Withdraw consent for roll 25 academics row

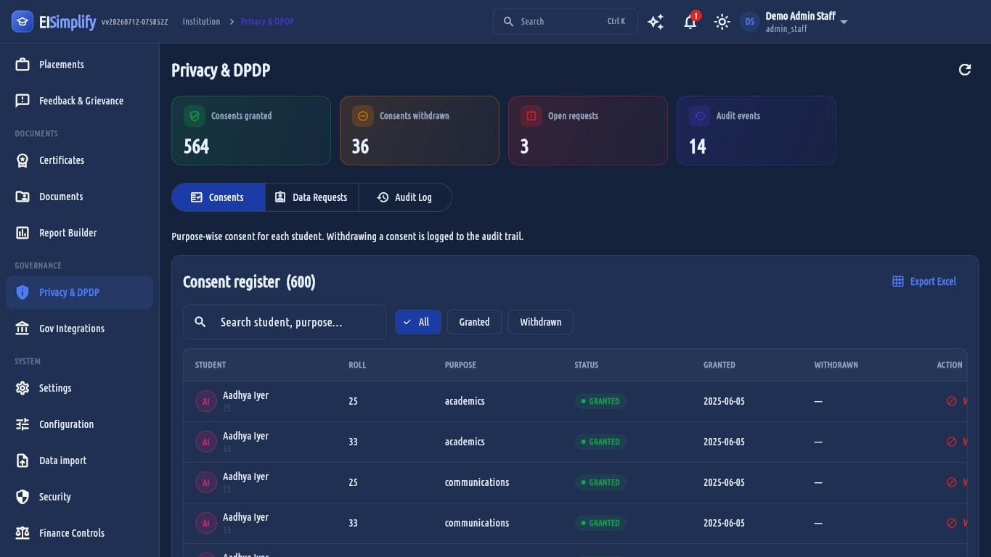(x=957, y=401)
